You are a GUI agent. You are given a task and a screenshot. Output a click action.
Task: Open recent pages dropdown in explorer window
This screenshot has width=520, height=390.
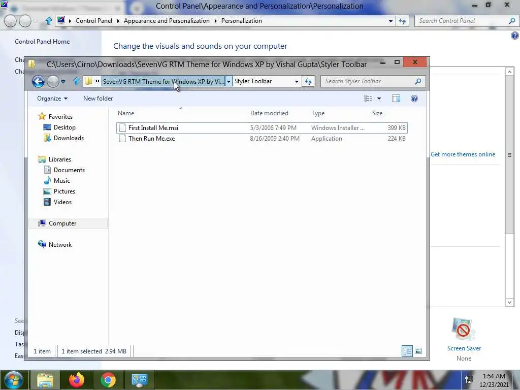[x=63, y=82]
